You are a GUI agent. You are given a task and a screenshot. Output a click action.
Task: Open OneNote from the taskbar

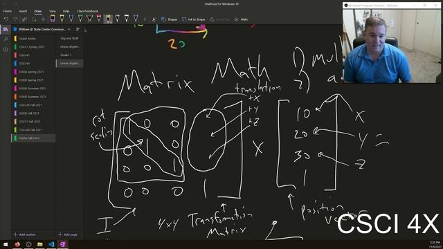click(62, 244)
